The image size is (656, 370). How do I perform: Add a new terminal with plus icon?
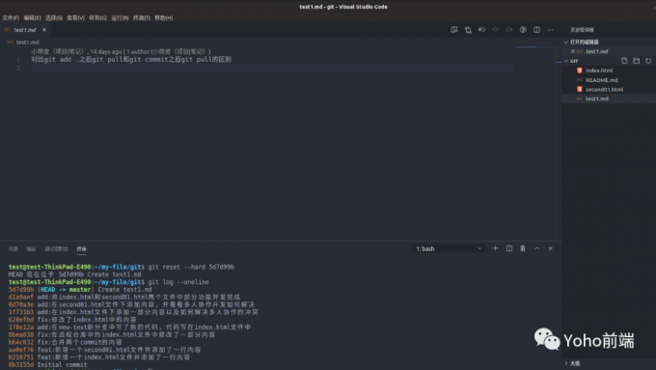pyautogui.click(x=495, y=248)
